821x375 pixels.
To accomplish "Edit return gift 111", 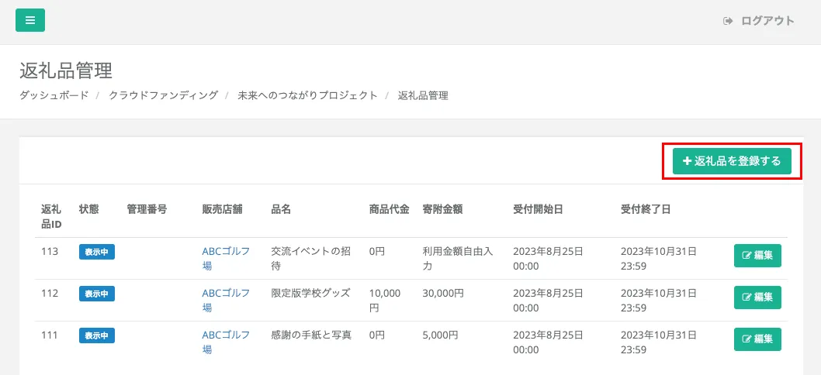I will [757, 339].
